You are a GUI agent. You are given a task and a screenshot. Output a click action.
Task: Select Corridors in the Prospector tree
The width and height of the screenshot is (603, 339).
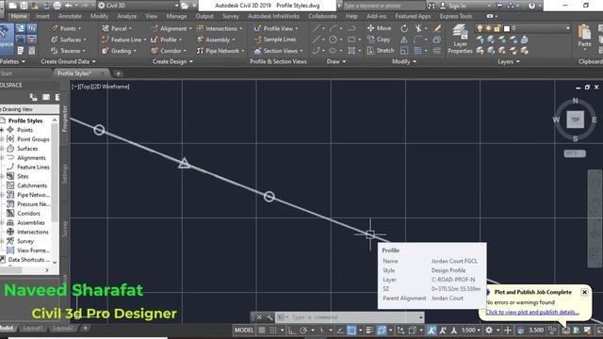pos(28,214)
